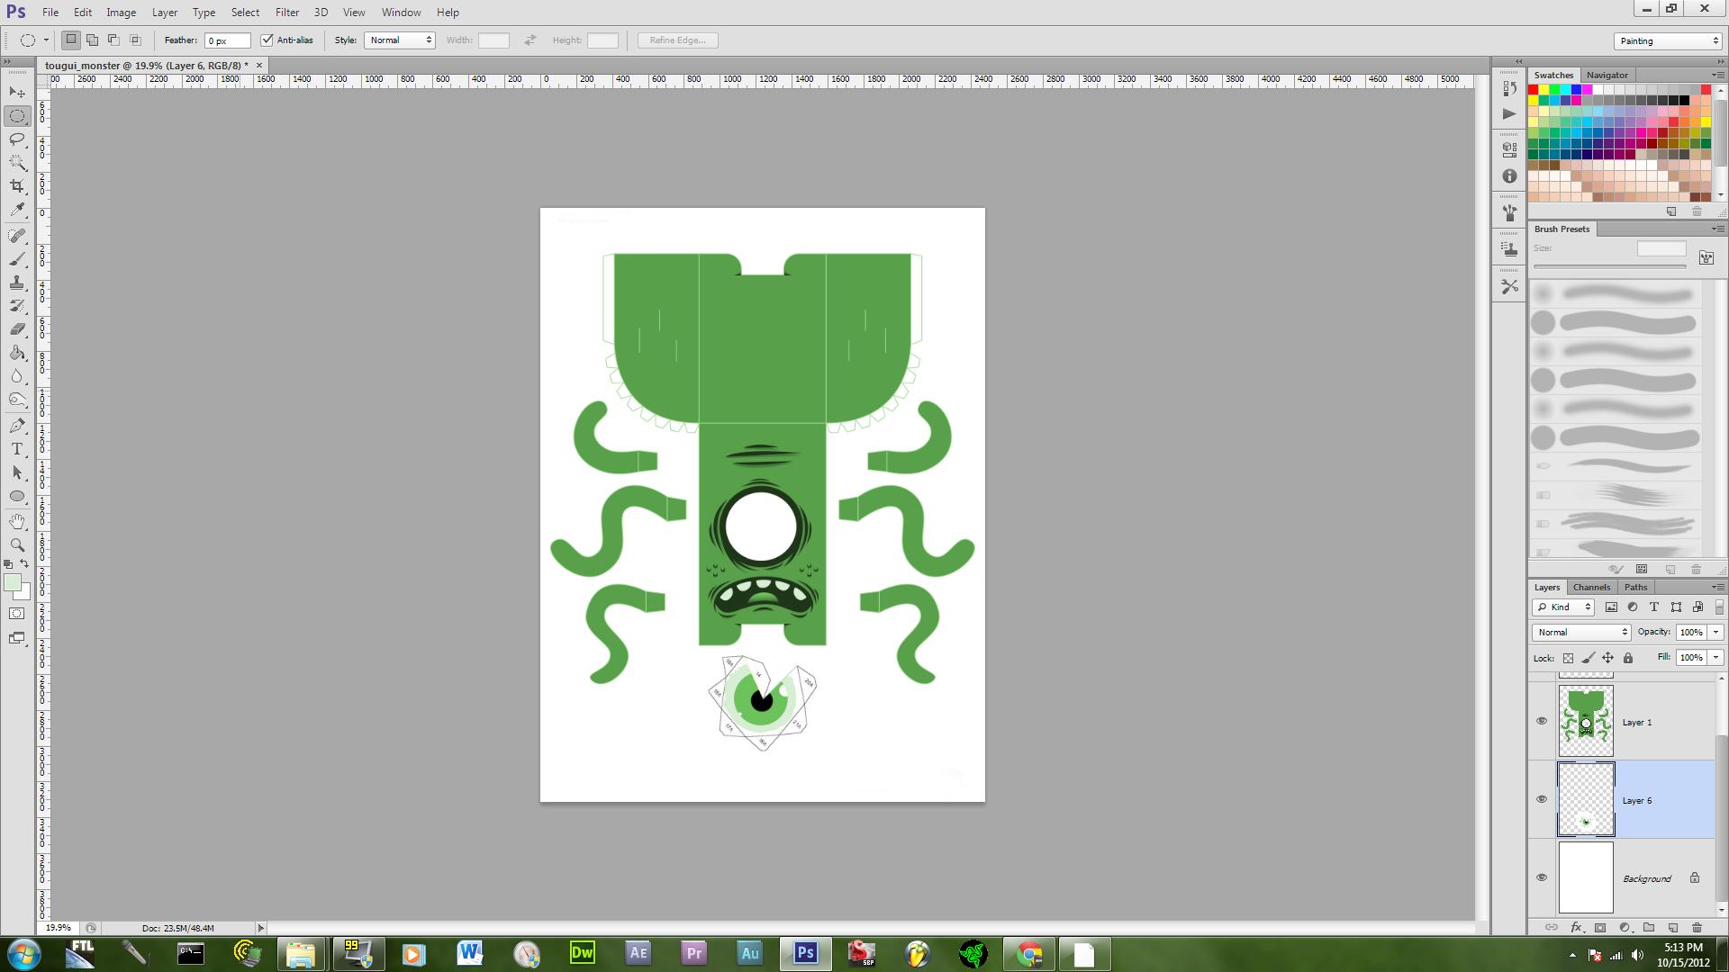
Task: Toggle Lock all padlock icon
Action: pos(1627,658)
